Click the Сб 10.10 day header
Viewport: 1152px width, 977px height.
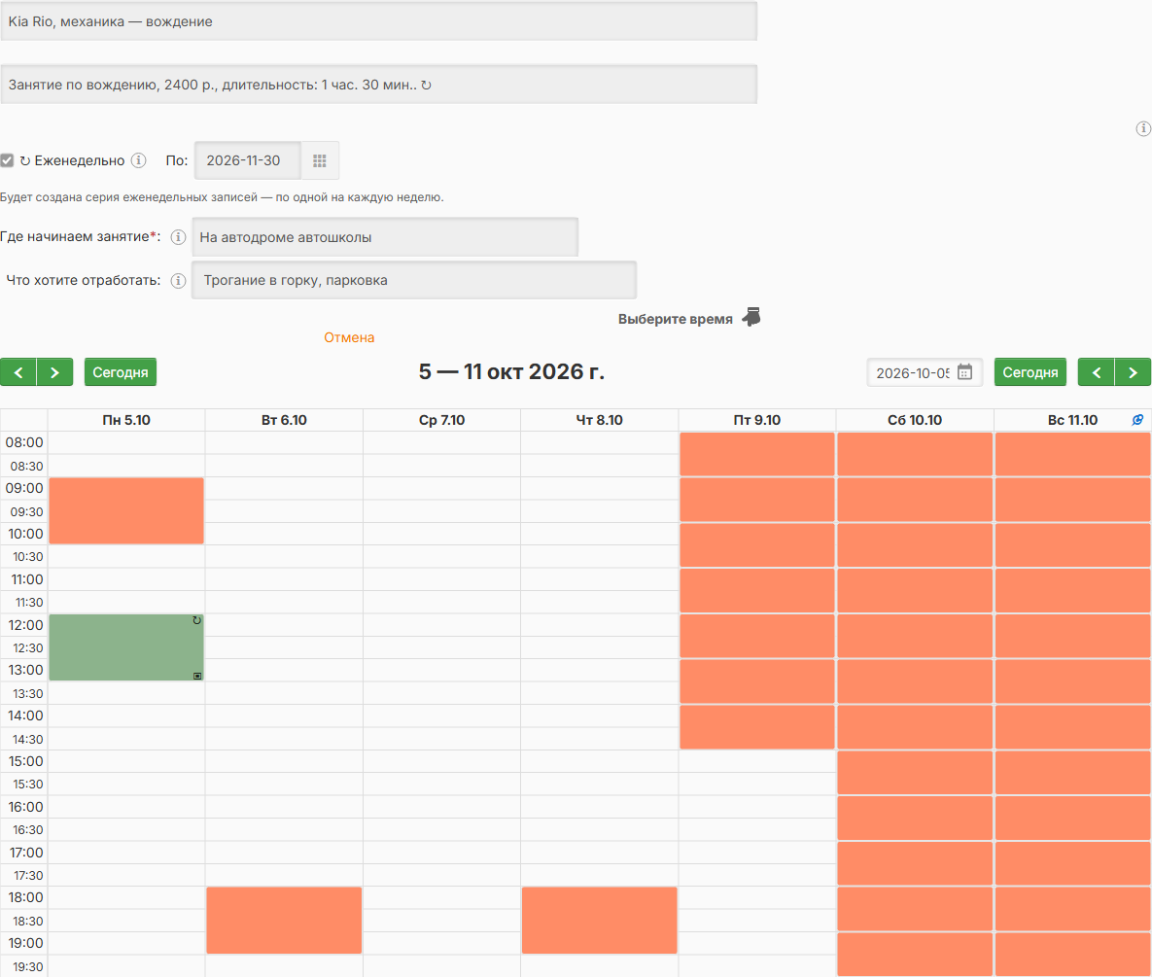[915, 420]
